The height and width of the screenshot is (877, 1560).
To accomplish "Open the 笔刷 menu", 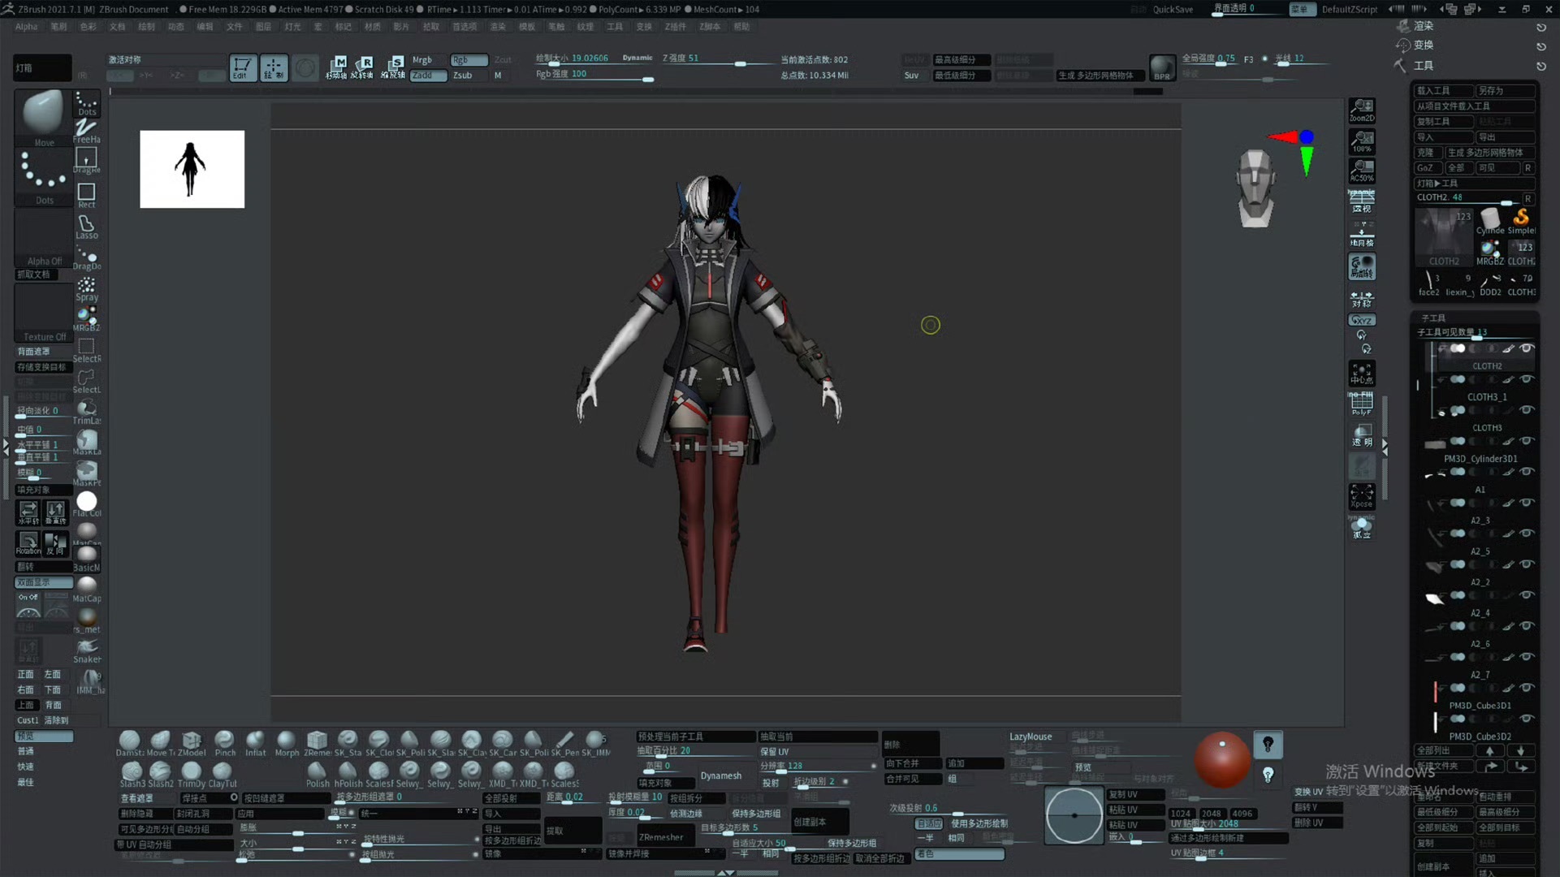I will (x=58, y=27).
